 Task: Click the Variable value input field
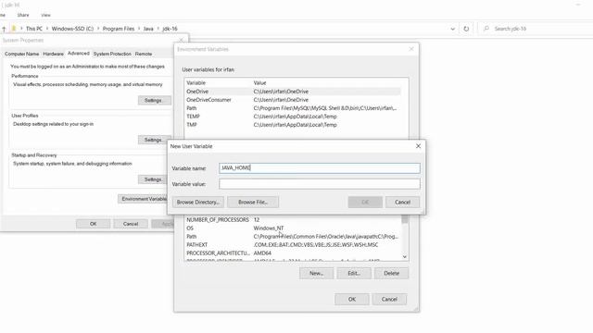tap(319, 184)
